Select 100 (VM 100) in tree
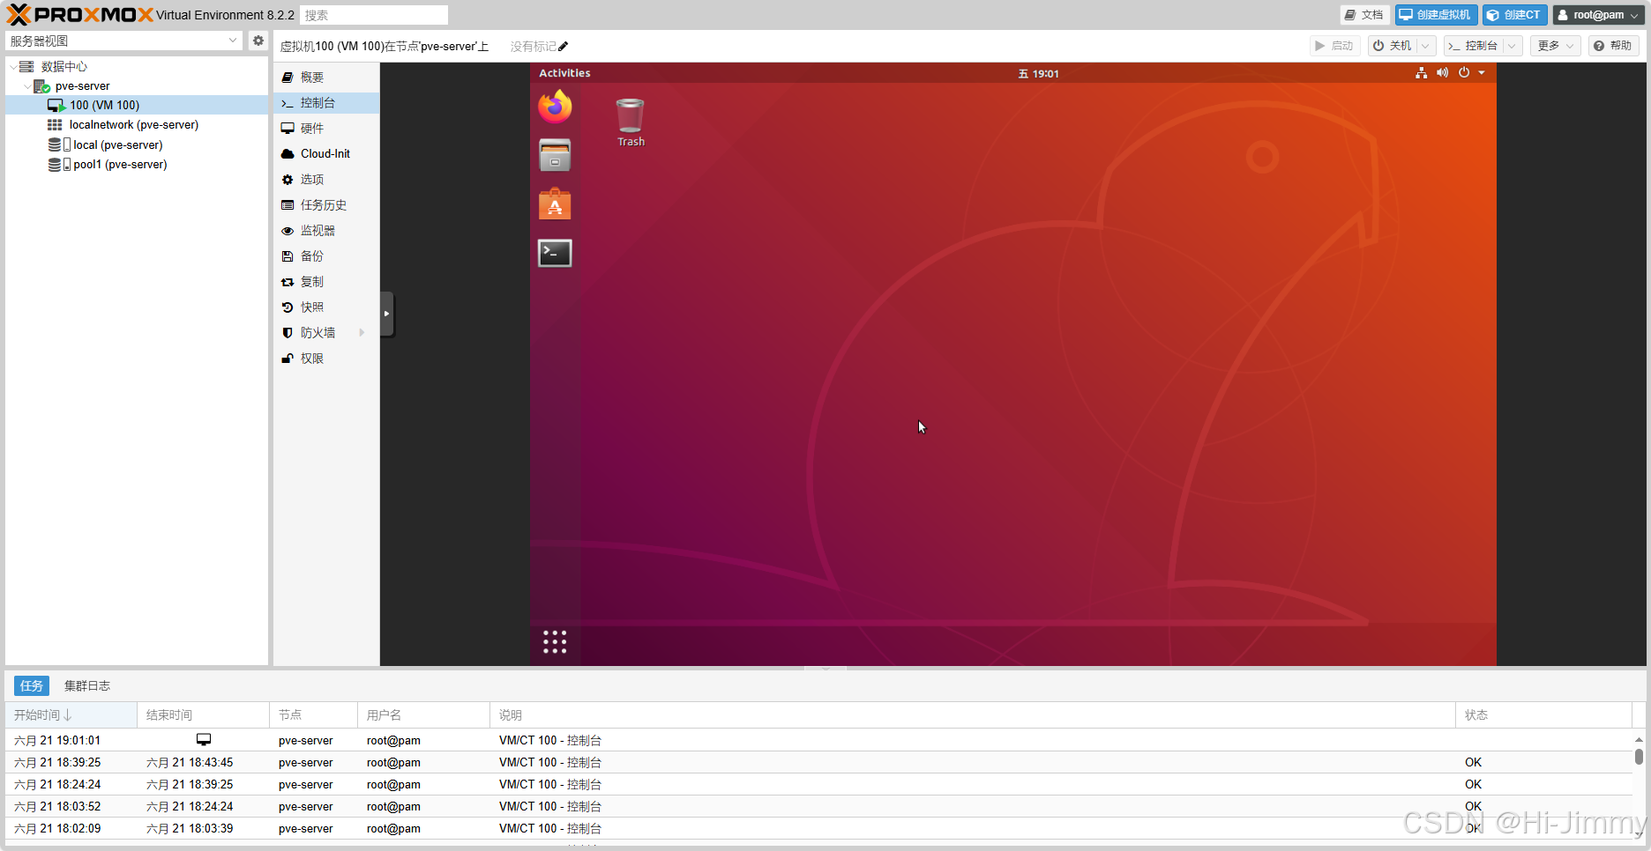The height and width of the screenshot is (851, 1651). pyautogui.click(x=137, y=105)
